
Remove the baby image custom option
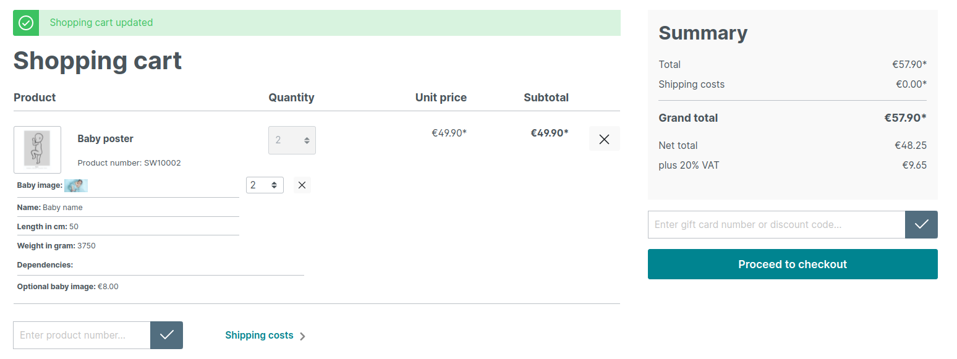pos(302,185)
